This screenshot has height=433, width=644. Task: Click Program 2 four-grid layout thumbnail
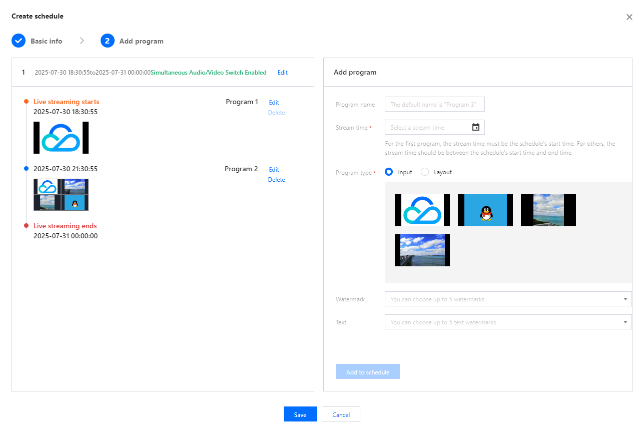point(61,195)
